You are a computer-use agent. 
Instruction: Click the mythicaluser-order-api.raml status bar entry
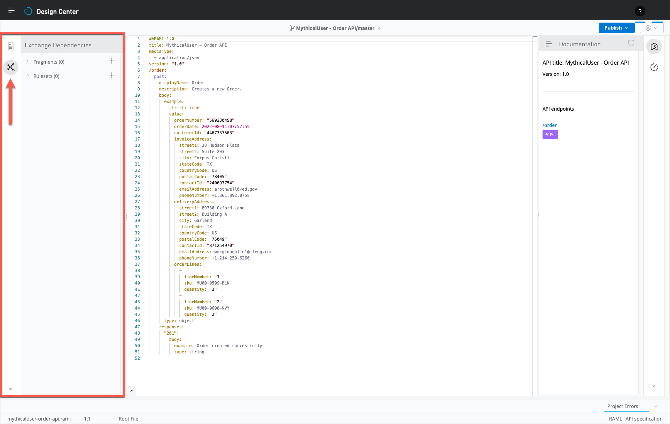tap(39, 419)
